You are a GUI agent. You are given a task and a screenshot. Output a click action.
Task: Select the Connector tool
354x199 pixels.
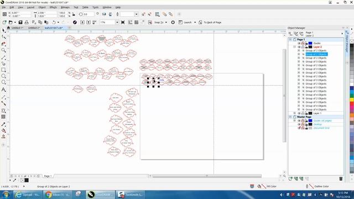pyautogui.click(x=3, y=103)
